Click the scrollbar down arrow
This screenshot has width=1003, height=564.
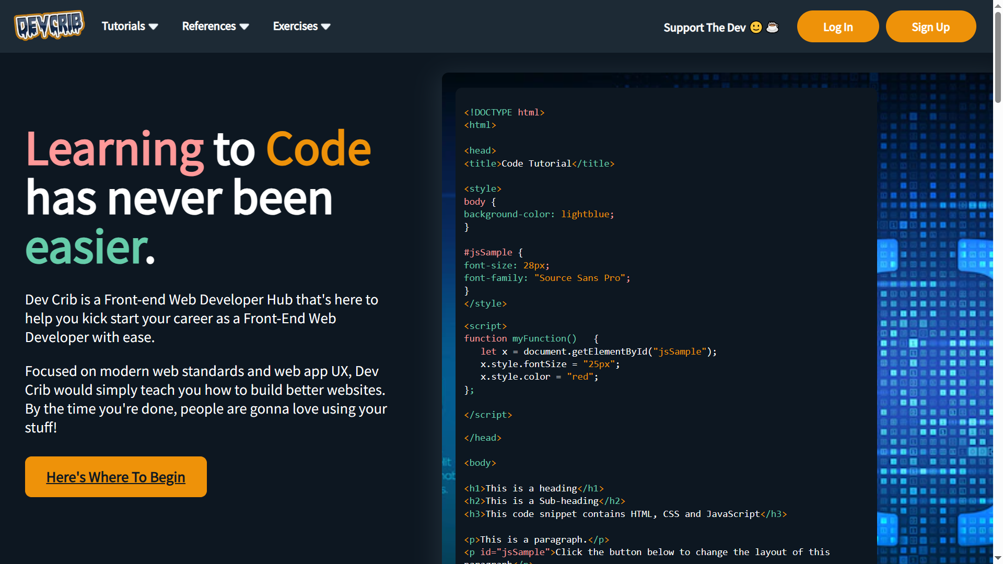998,559
